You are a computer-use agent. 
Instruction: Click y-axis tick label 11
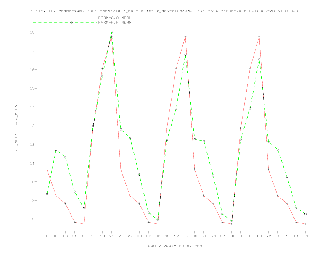(x=32, y=163)
